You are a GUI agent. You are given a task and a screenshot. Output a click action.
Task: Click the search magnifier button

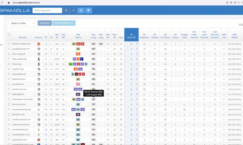(66, 10)
